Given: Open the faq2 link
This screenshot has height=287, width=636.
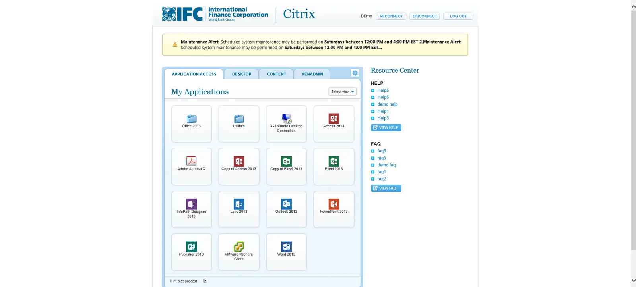Looking at the screenshot, I should 382,179.
